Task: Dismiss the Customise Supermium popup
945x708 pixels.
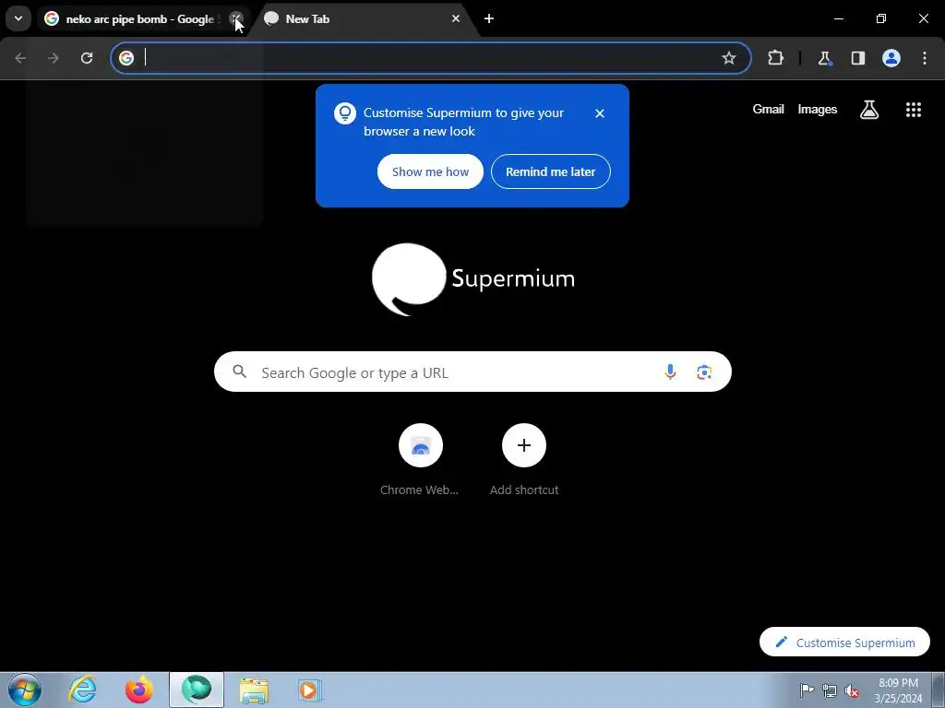Action: pos(600,113)
